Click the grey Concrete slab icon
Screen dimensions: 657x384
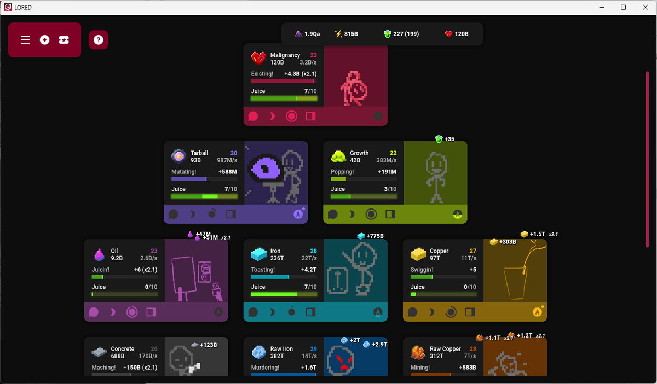(99, 352)
